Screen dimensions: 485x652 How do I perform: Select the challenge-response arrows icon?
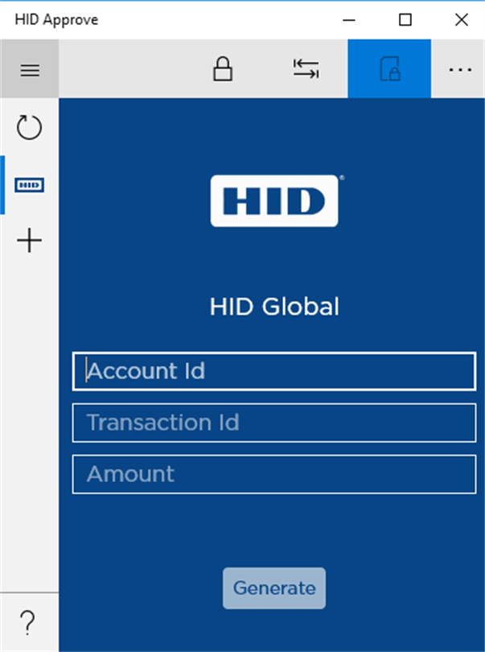306,69
